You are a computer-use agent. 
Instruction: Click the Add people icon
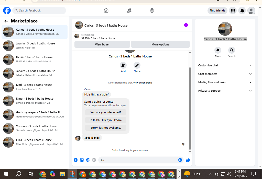123,65
